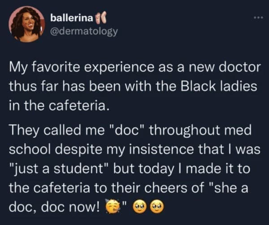Click the left pleading face emoji
The width and height of the screenshot is (269, 225).
142,208
